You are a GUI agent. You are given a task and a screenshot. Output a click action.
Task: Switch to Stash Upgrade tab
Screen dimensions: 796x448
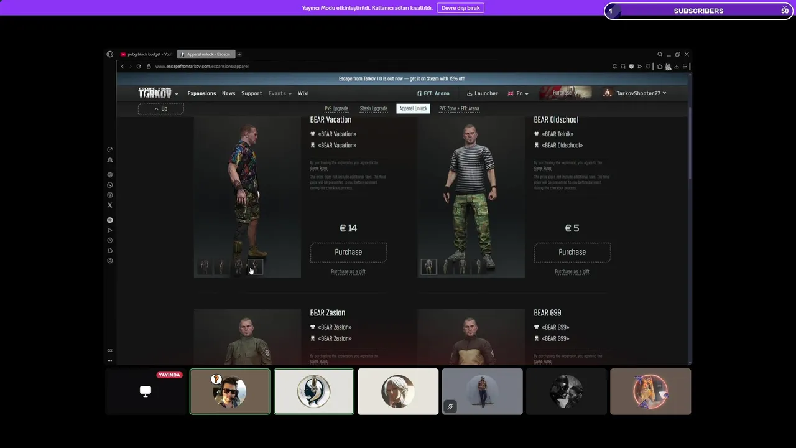tap(374, 108)
